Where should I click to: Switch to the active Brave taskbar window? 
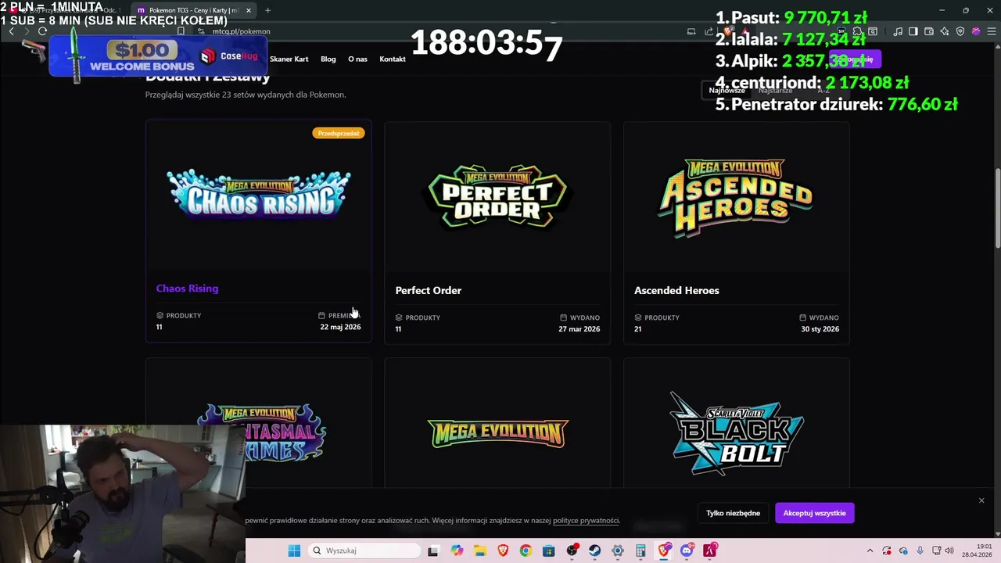pyautogui.click(x=664, y=550)
